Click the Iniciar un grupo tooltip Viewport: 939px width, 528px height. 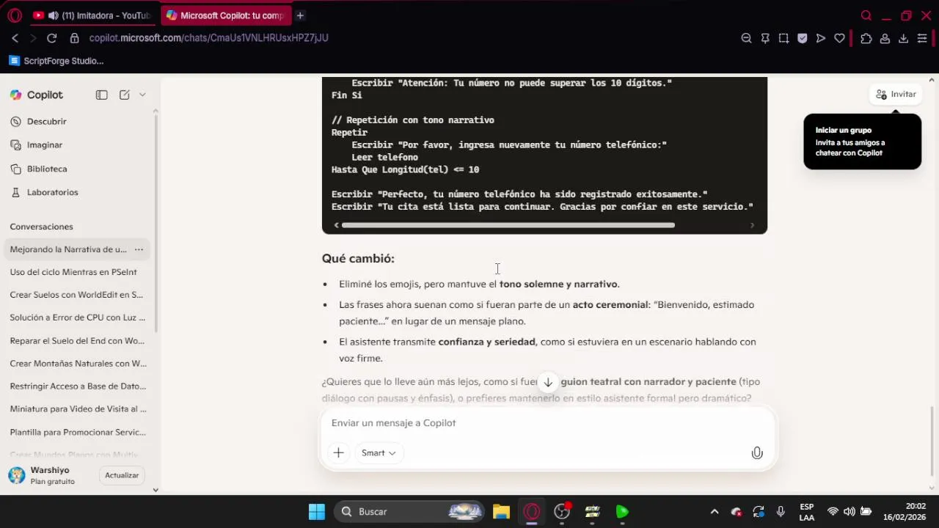click(863, 142)
